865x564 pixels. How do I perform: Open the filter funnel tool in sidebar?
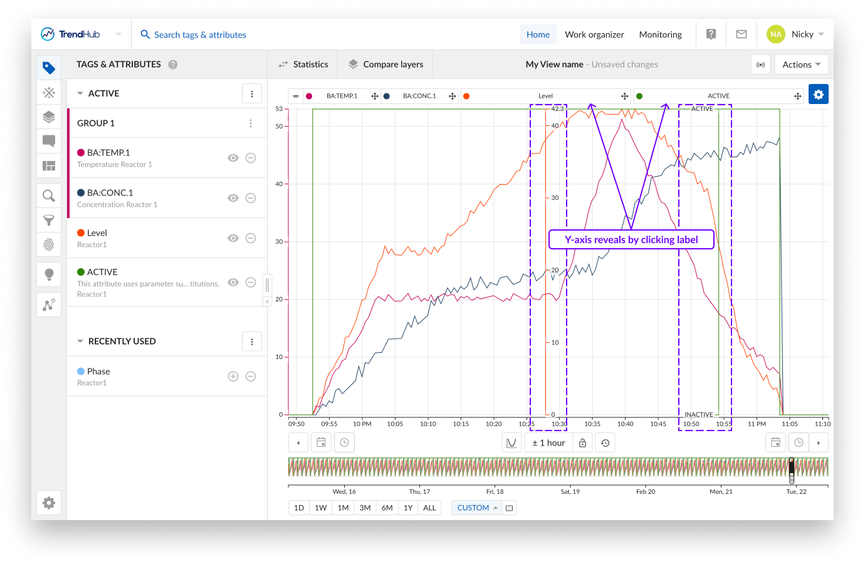point(49,220)
